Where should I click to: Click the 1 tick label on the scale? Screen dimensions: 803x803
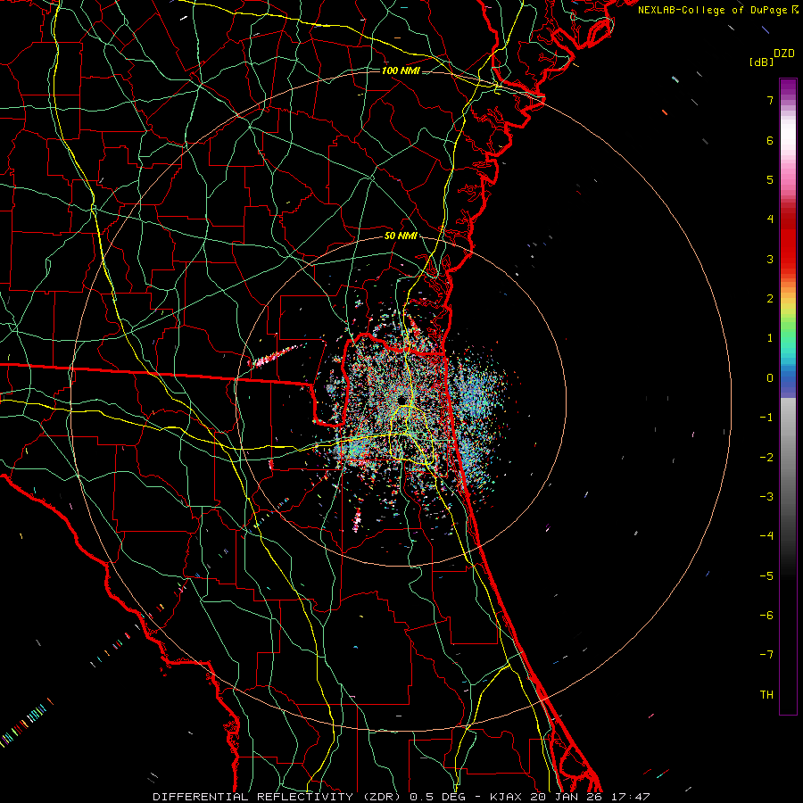(x=770, y=338)
